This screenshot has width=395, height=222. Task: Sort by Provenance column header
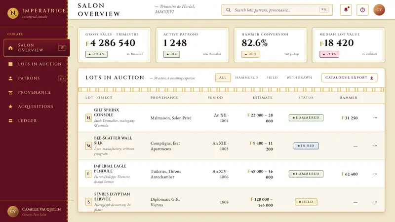click(164, 97)
